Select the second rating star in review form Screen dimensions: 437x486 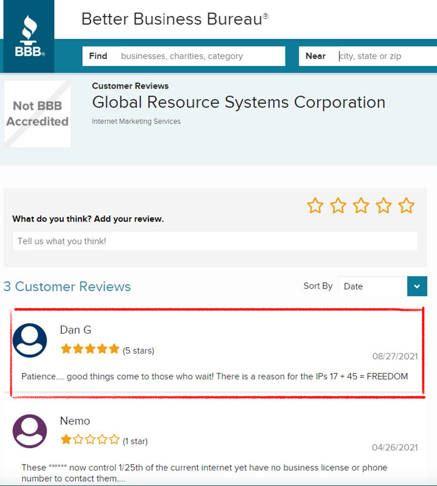pos(338,205)
